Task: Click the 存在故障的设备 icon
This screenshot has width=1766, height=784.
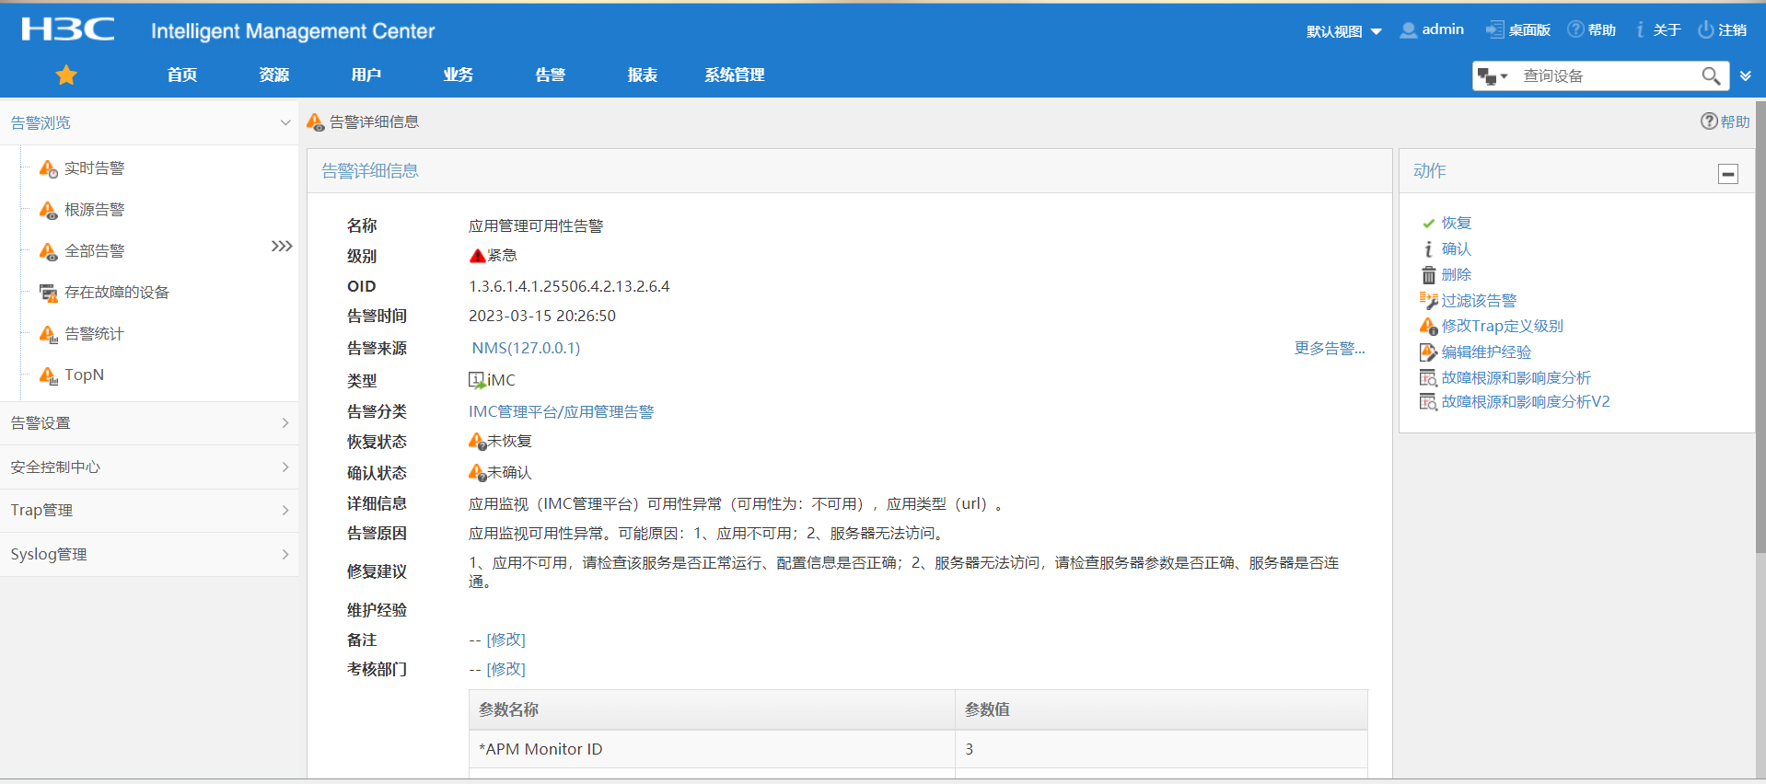Action: click(x=49, y=293)
